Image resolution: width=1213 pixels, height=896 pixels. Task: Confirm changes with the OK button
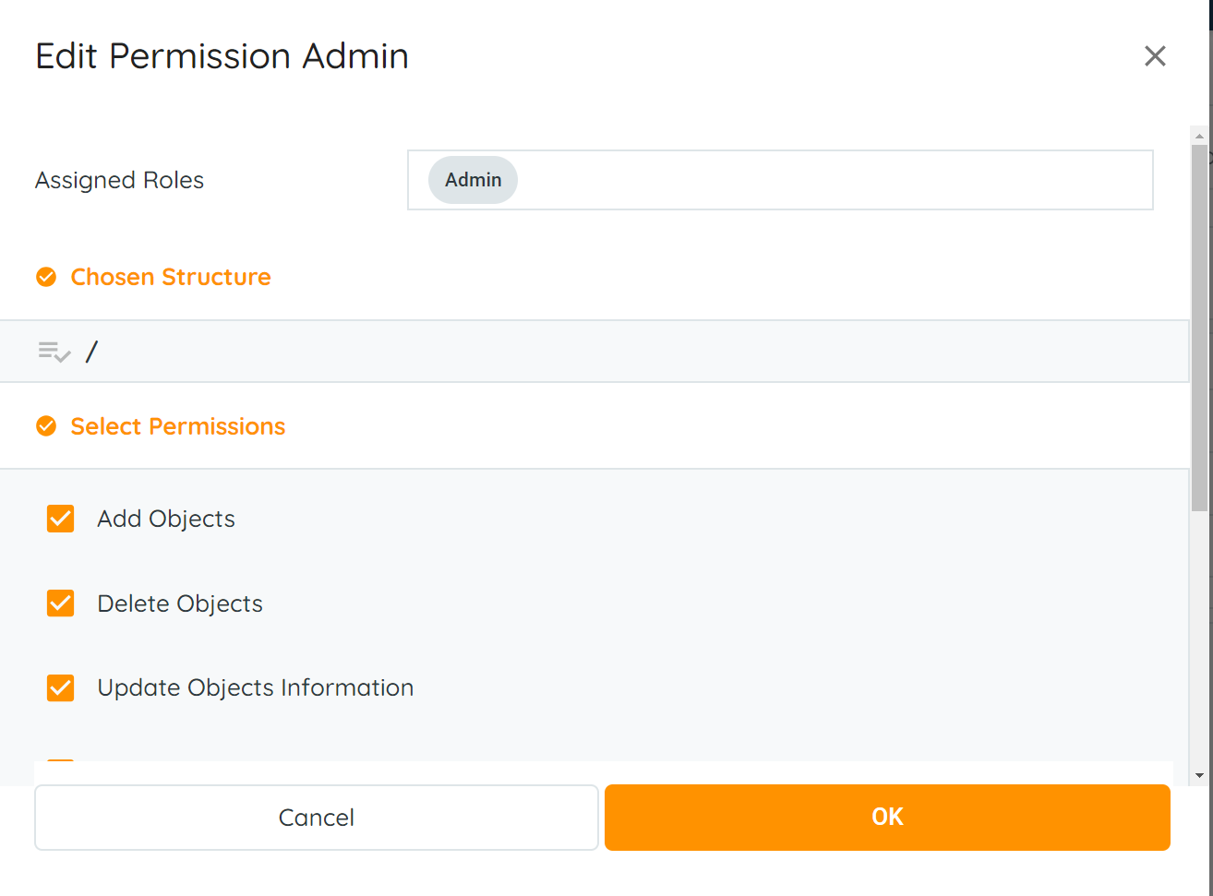pyautogui.click(x=887, y=818)
